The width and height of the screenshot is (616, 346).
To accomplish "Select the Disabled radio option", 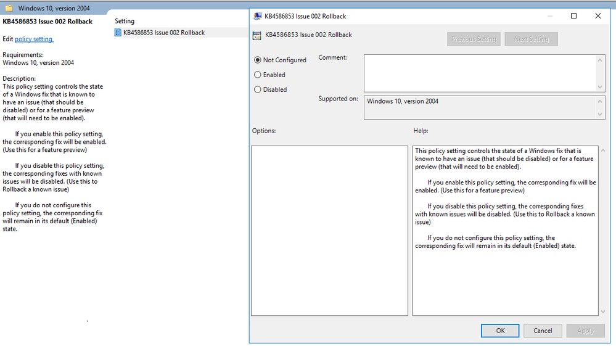I will click(x=258, y=89).
